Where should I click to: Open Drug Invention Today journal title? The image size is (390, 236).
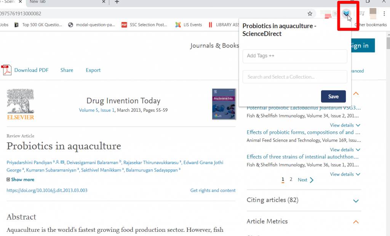coord(123,101)
